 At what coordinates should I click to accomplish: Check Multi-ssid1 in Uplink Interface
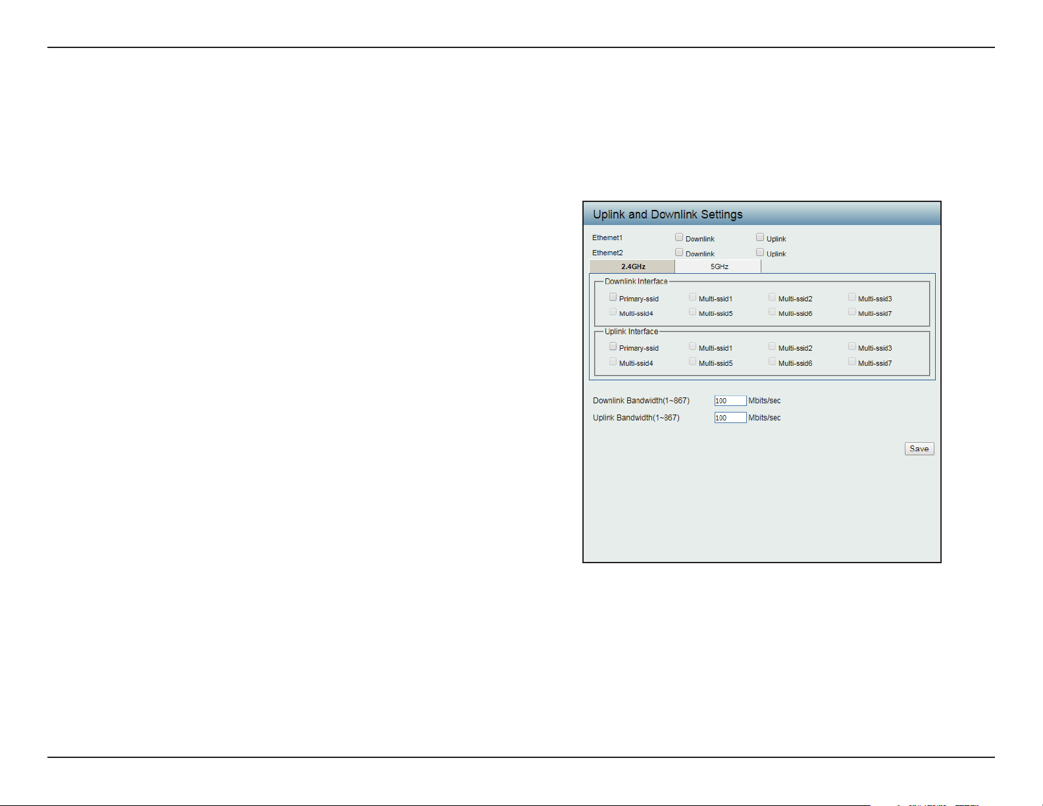[692, 346]
